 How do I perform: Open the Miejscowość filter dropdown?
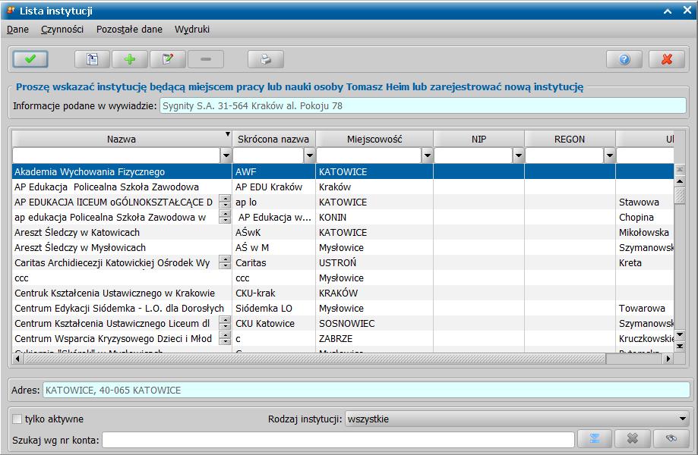pos(428,155)
